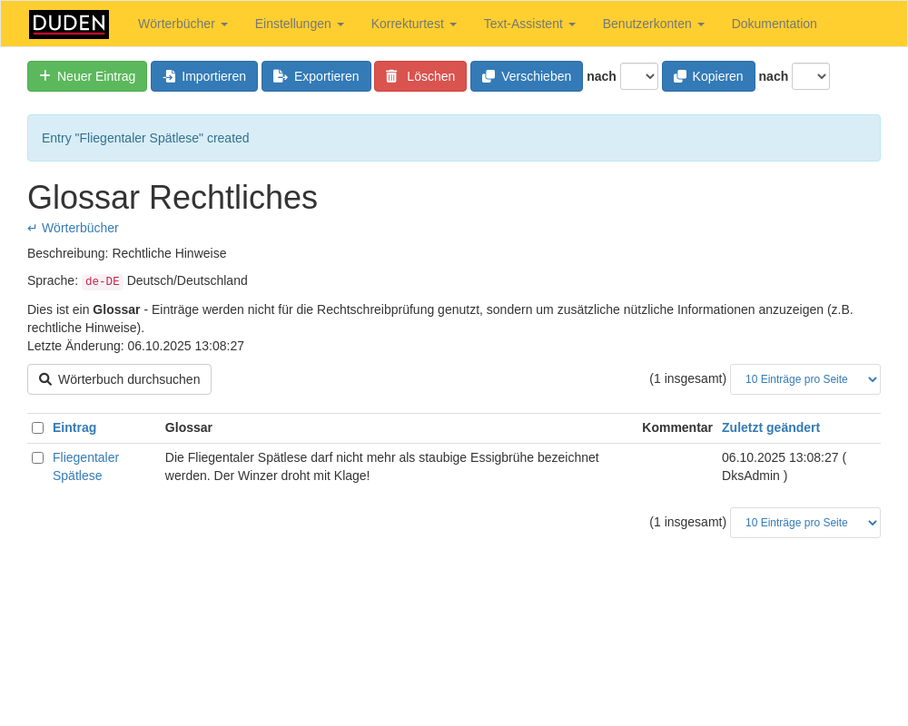Open the Dokumentation page

(774, 24)
